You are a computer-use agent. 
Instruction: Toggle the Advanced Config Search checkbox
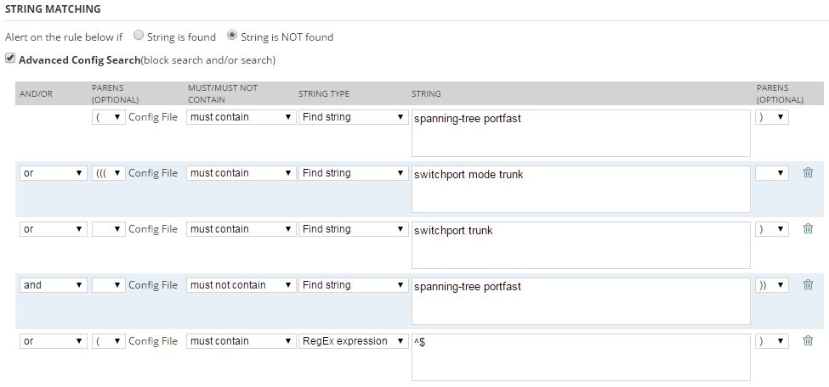(9, 59)
